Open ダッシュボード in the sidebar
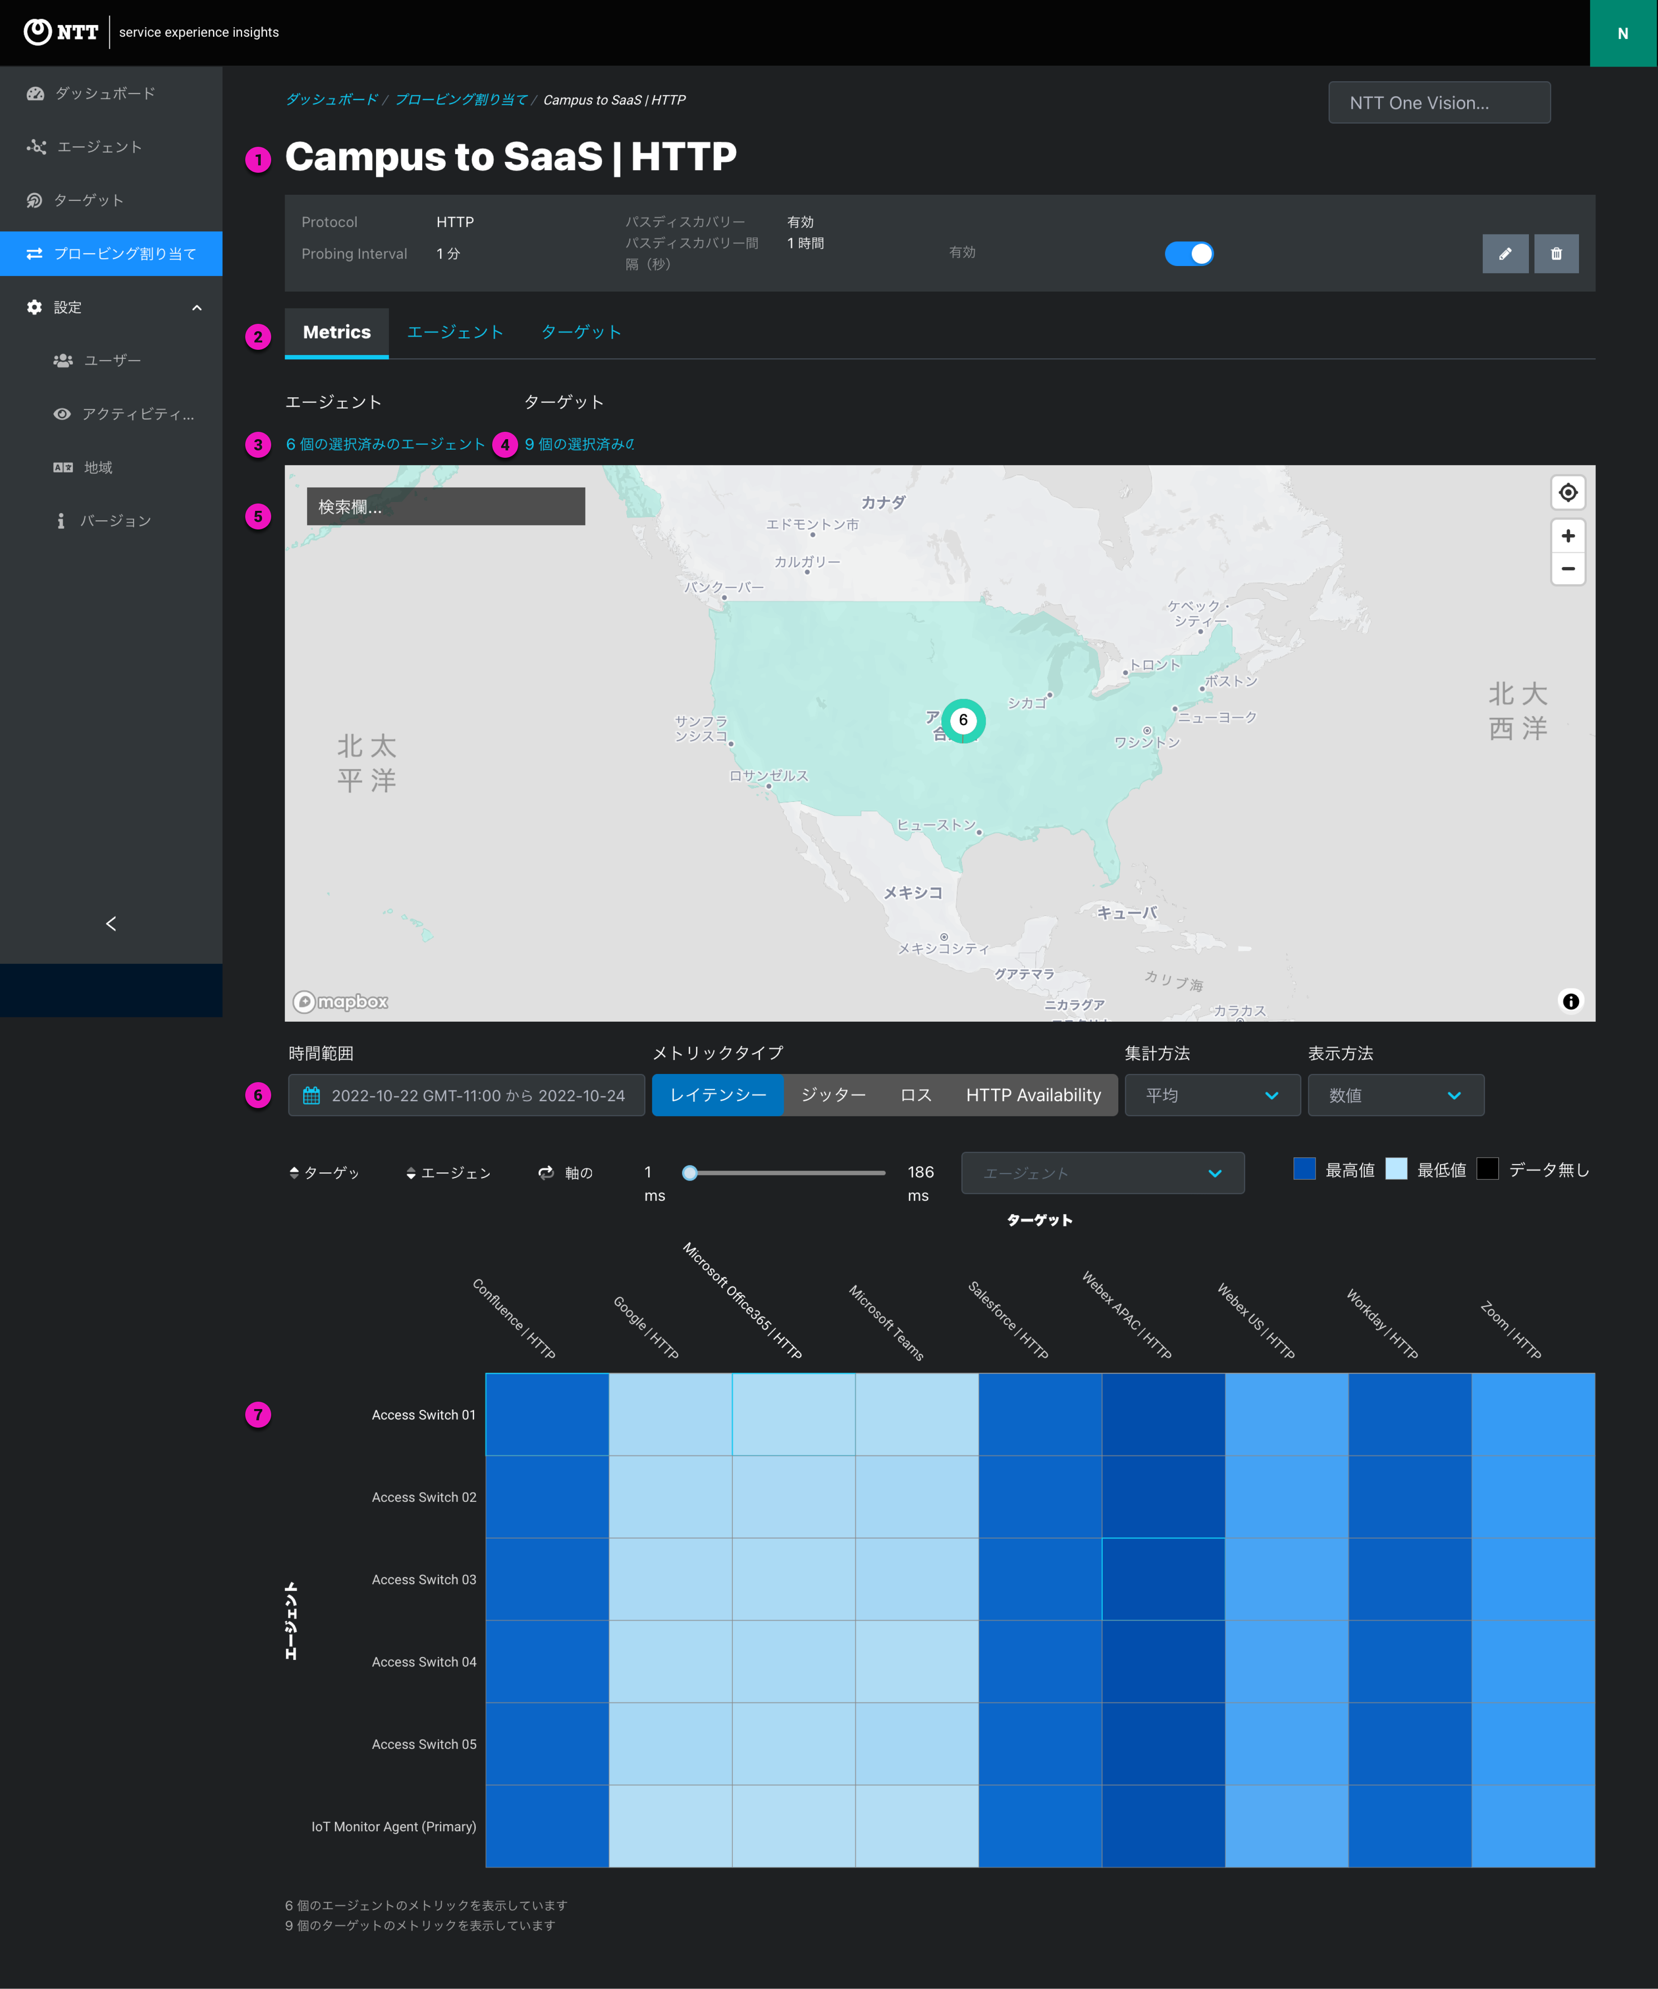The height and width of the screenshot is (1989, 1658). click(111, 93)
